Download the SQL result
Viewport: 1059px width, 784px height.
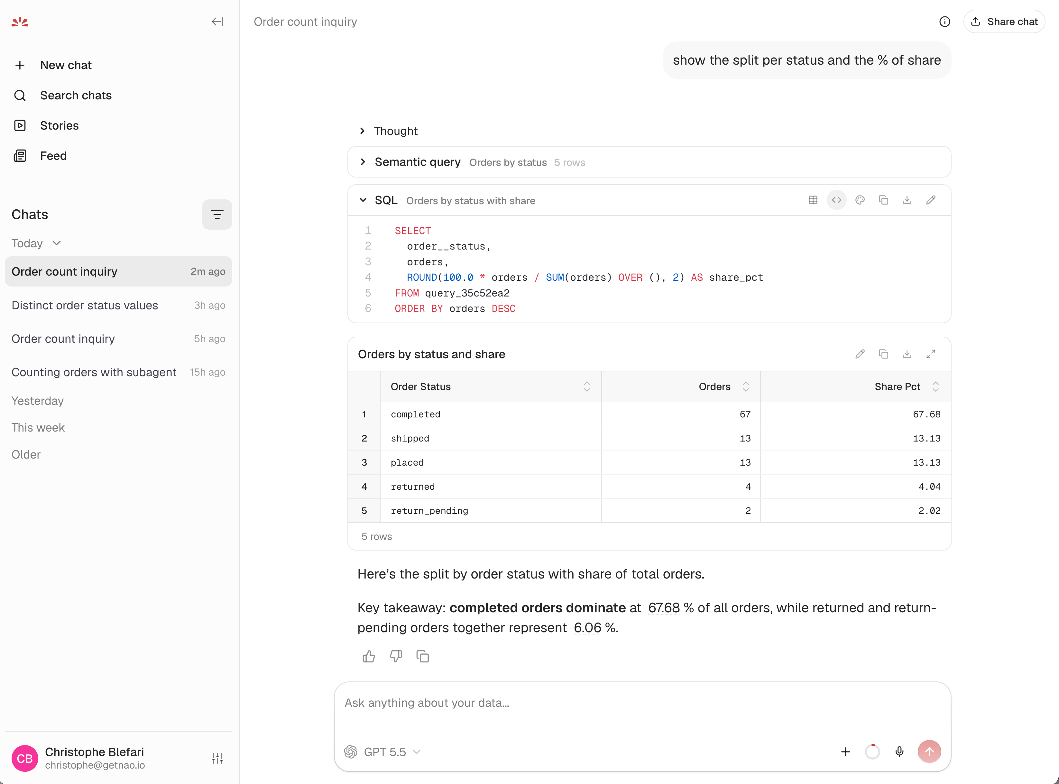[x=907, y=200]
